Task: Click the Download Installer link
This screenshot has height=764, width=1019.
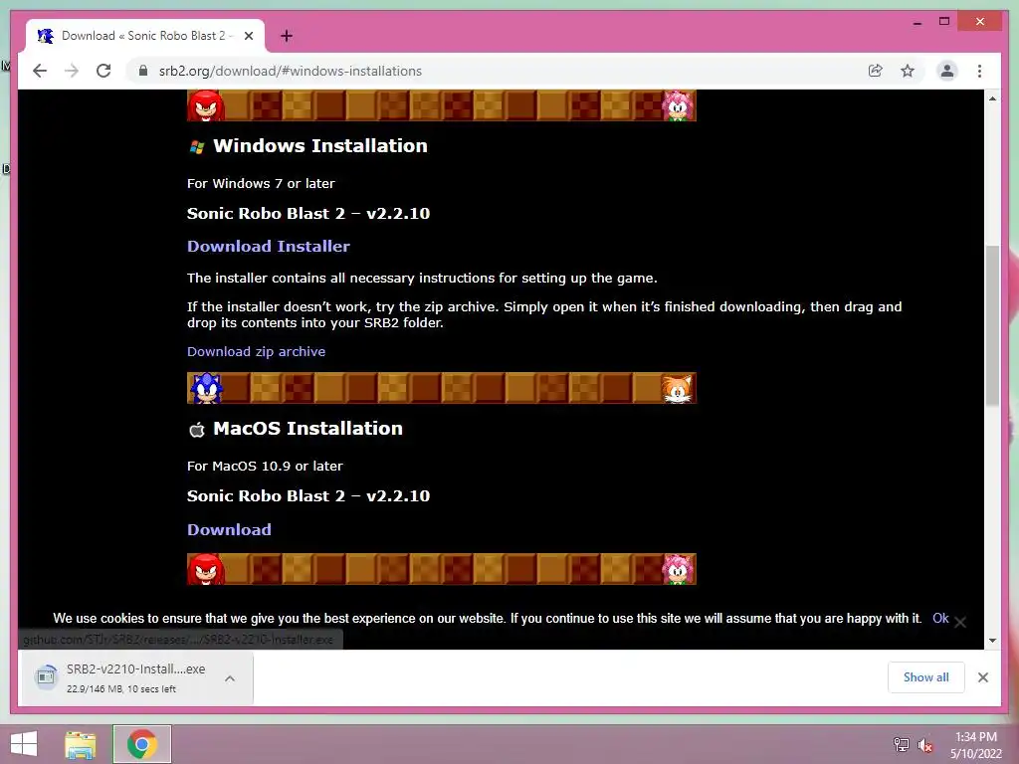Action: pos(269,247)
